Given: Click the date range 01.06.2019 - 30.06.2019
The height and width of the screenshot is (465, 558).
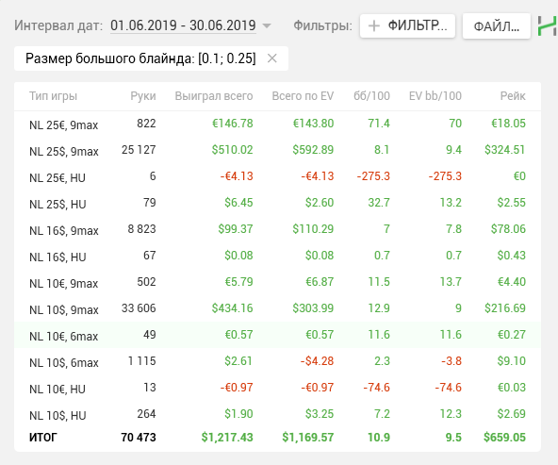Looking at the screenshot, I should 183,25.
